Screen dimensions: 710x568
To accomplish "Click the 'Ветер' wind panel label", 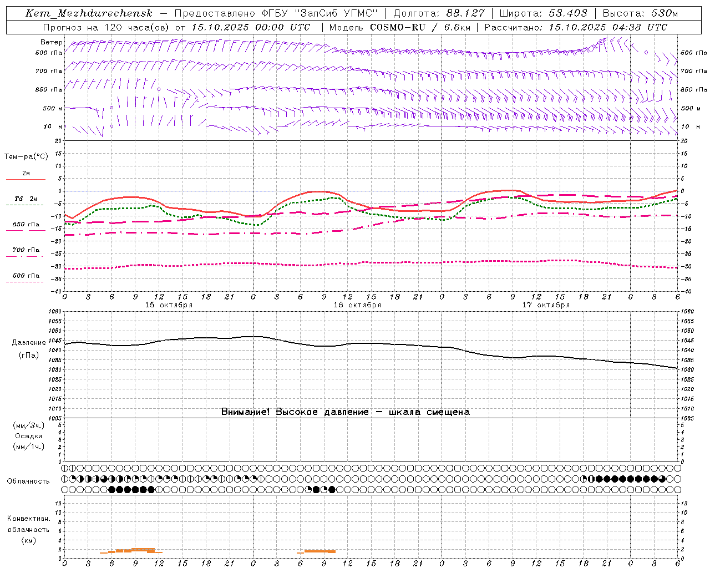I will (x=52, y=42).
